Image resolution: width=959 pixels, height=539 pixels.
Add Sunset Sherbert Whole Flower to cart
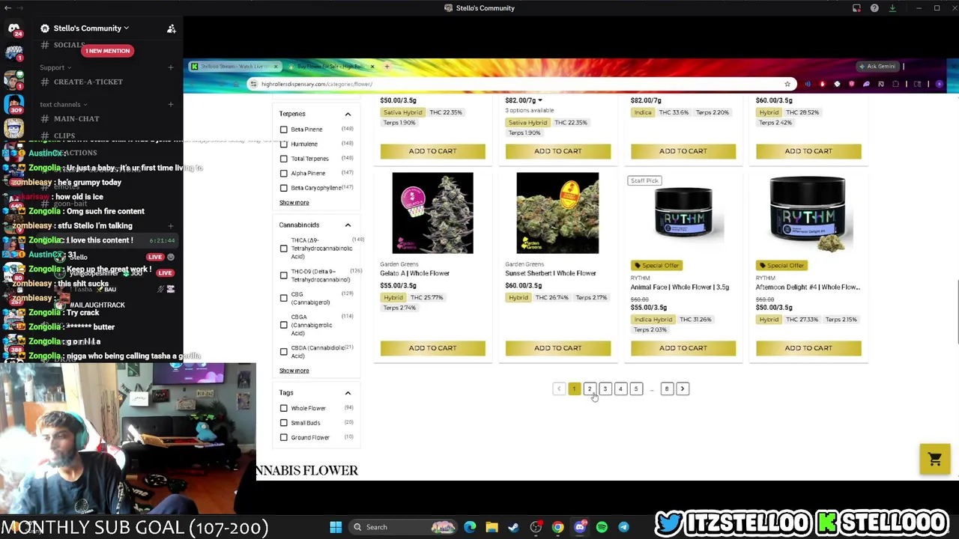[x=557, y=348]
